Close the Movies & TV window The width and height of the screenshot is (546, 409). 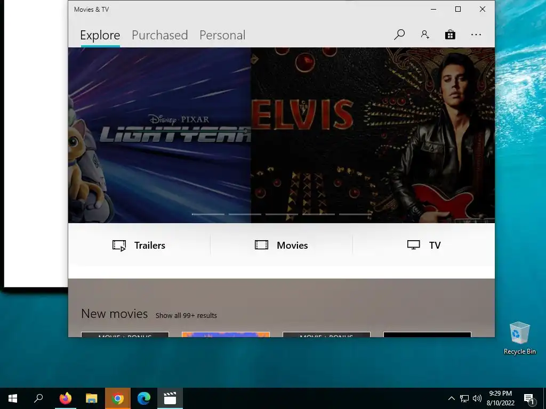pos(482,10)
